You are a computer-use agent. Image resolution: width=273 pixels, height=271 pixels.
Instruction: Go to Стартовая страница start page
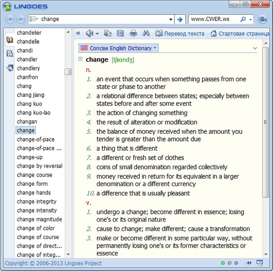(x=240, y=33)
